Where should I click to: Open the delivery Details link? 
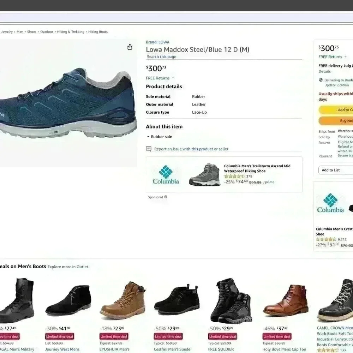[324, 71]
